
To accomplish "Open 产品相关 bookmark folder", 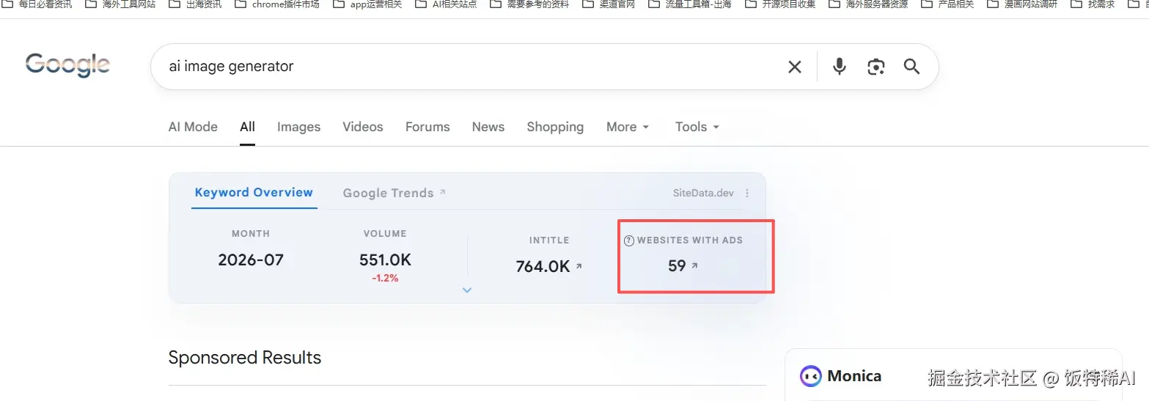I will point(947,4).
